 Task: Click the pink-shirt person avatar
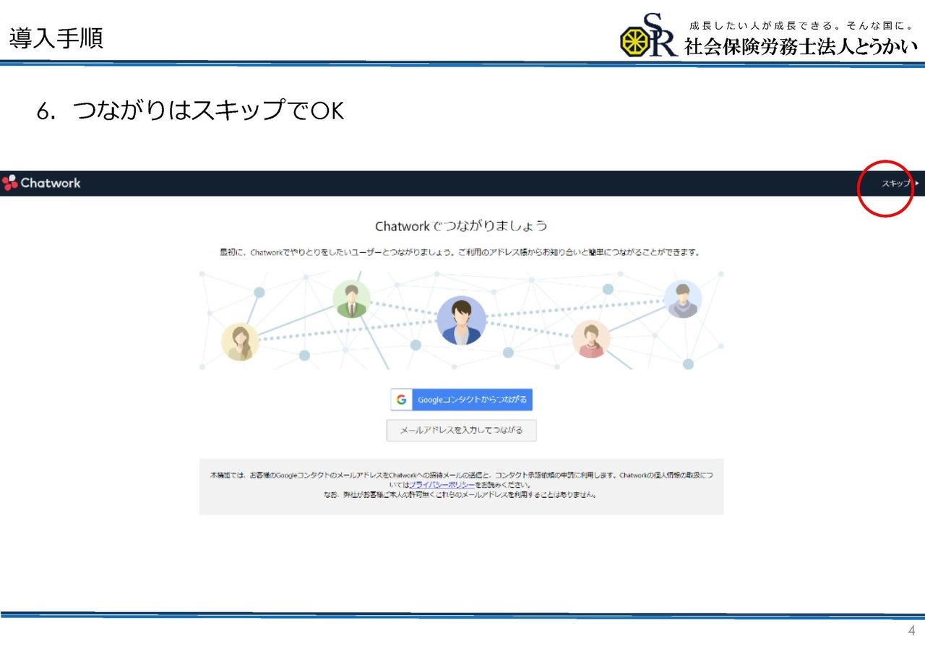tap(591, 339)
